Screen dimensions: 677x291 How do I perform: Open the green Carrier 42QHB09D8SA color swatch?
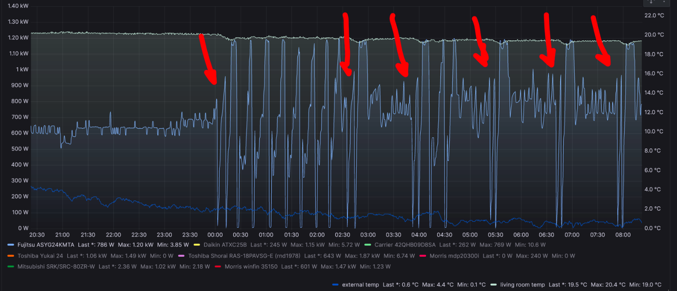pyautogui.click(x=368, y=245)
